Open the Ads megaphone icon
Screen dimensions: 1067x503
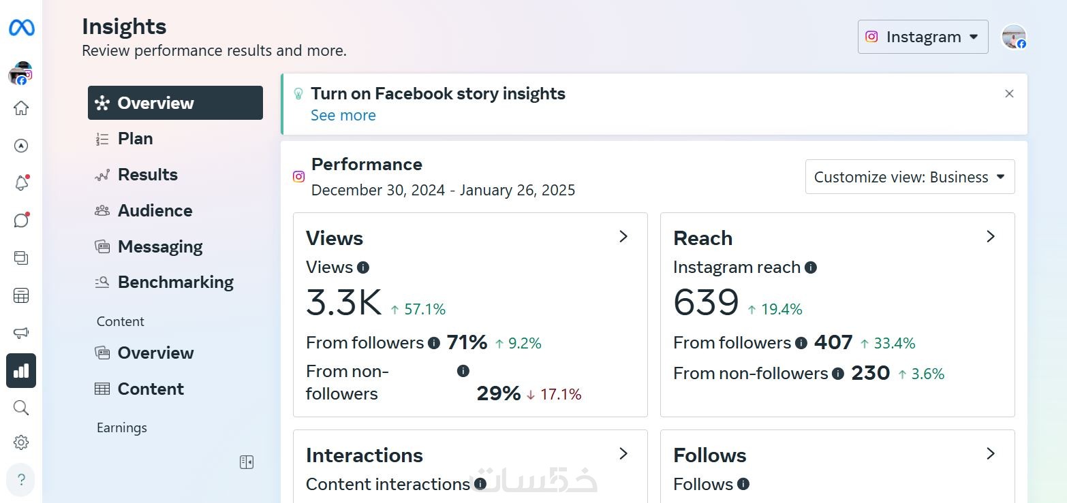[x=21, y=333]
